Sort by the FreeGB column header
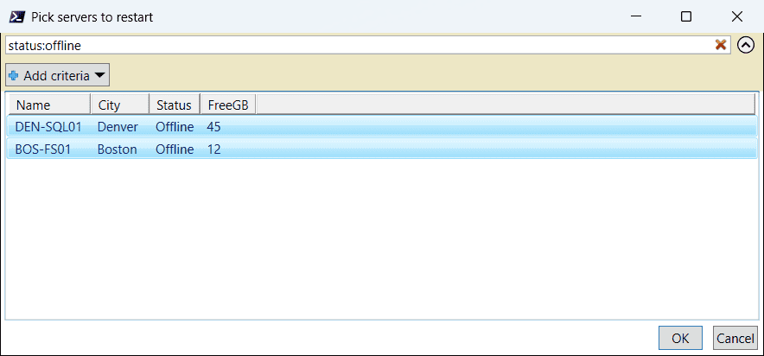Image resolution: width=764 pixels, height=356 pixels. 228,105
